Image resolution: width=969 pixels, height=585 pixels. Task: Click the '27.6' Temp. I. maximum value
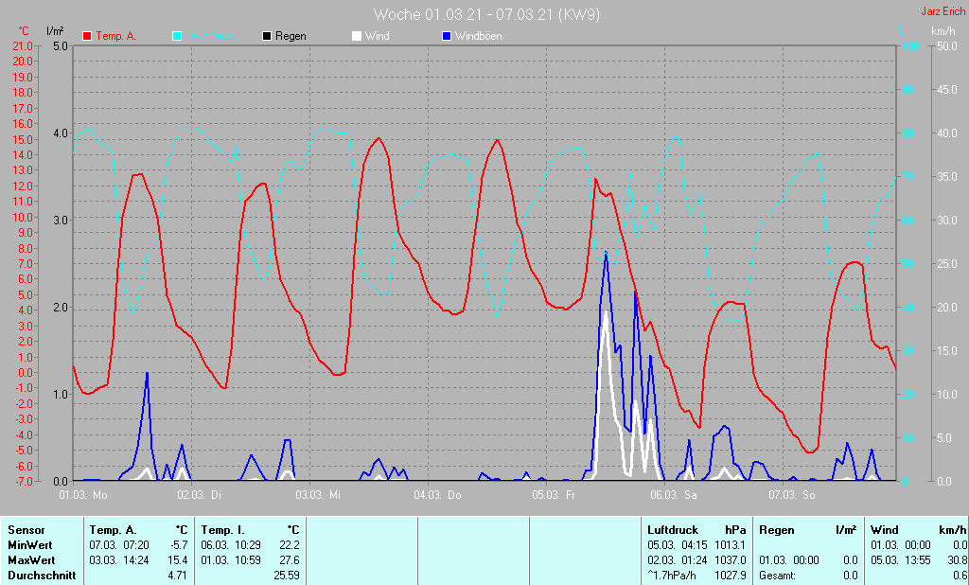290,560
